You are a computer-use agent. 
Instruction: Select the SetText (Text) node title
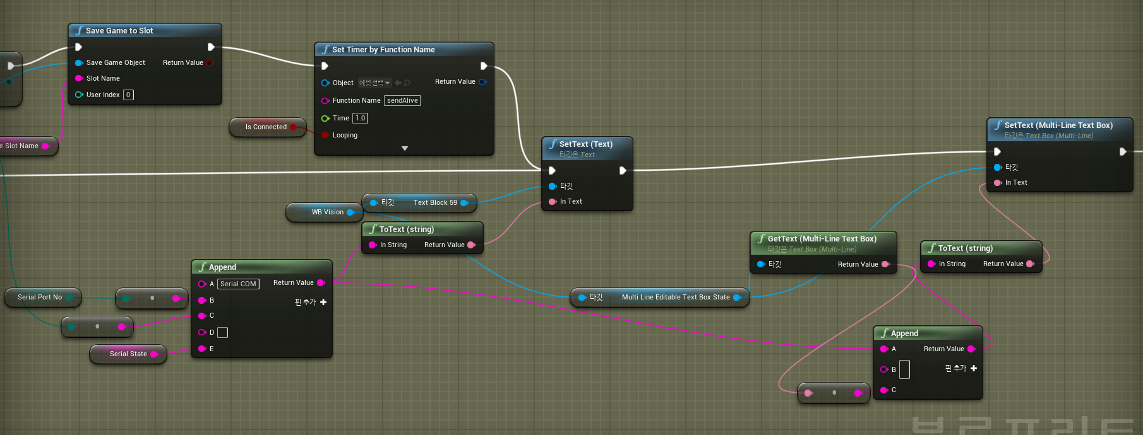586,144
